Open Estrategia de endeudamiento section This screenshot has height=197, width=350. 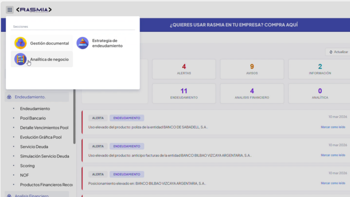104,43
